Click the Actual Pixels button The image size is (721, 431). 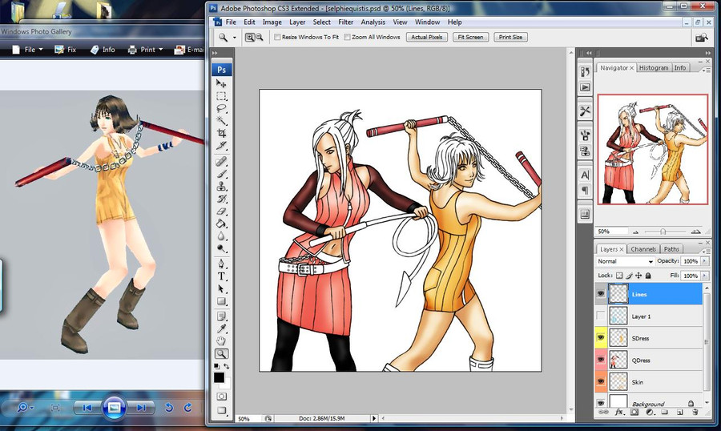click(x=427, y=38)
